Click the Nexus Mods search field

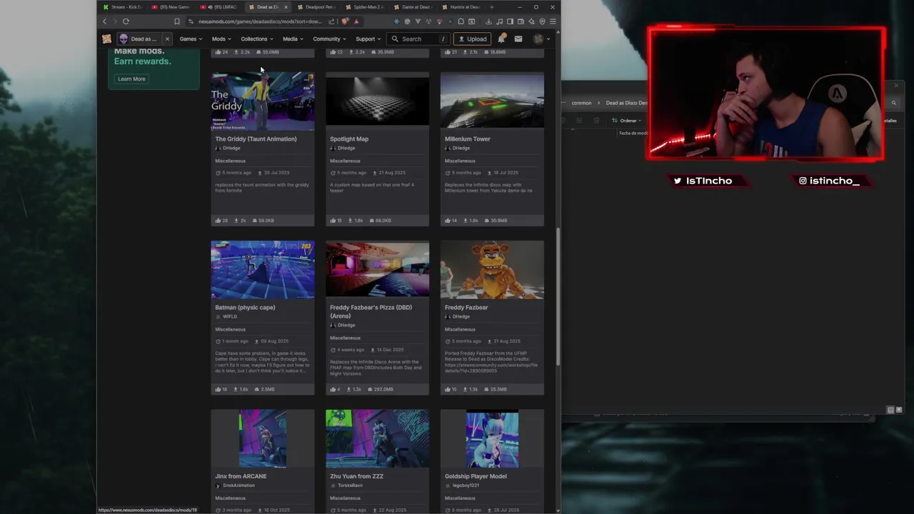pyautogui.click(x=420, y=39)
